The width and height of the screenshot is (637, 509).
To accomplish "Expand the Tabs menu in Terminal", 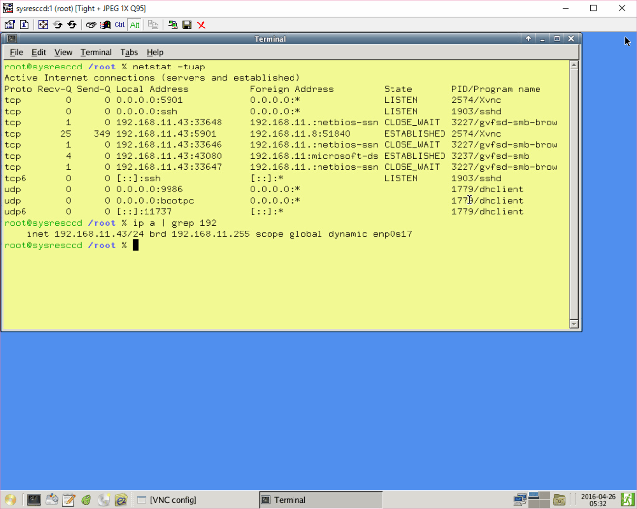I will point(129,52).
